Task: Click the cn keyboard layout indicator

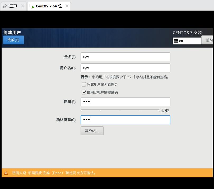Action: click(x=187, y=41)
